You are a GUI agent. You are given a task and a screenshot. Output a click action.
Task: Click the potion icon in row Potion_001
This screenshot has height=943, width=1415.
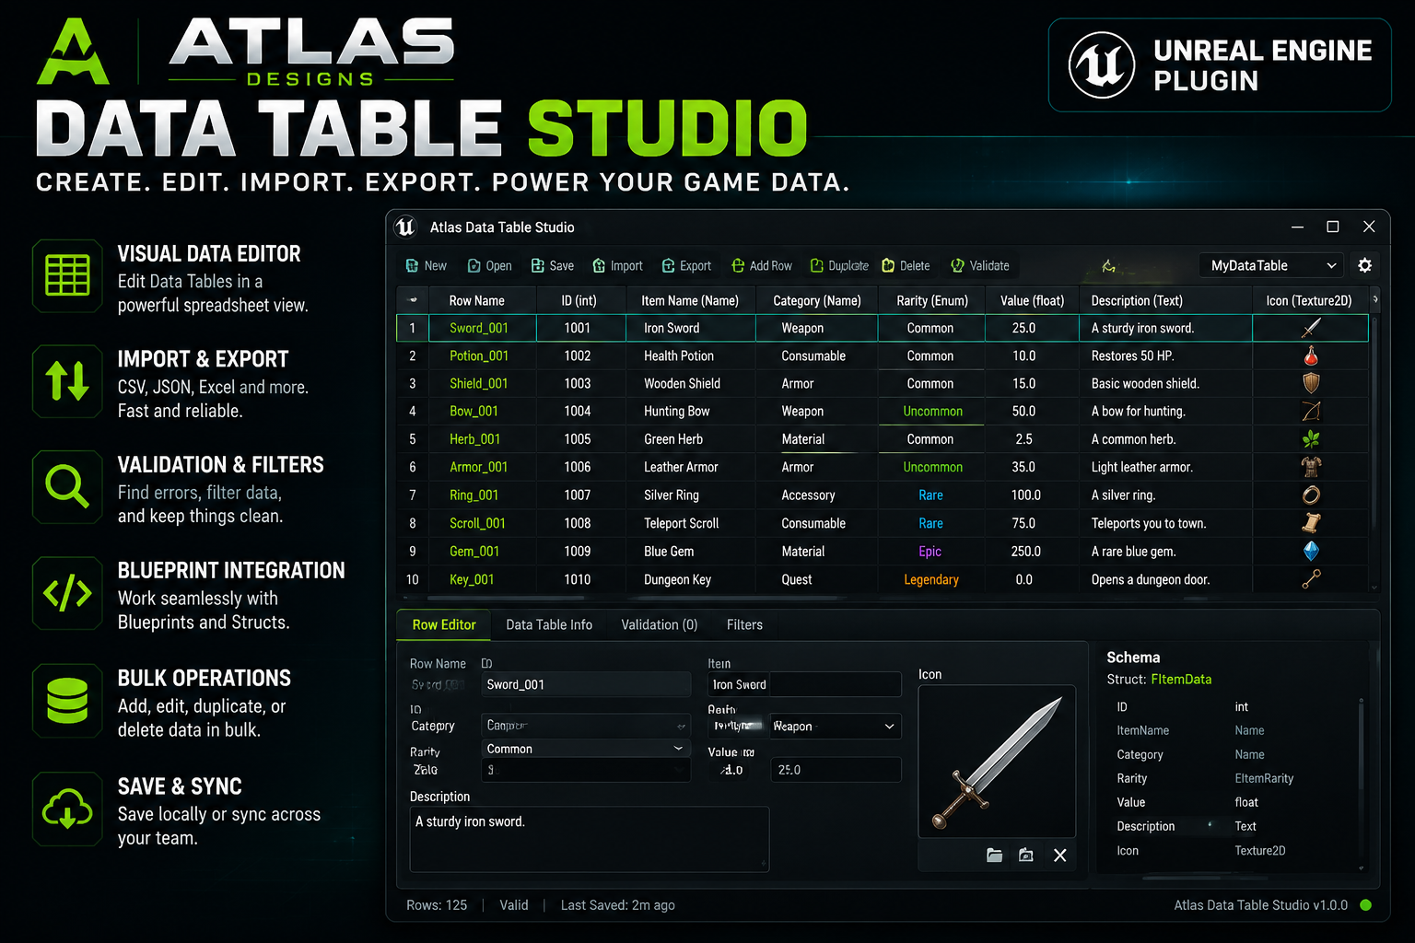(1311, 355)
